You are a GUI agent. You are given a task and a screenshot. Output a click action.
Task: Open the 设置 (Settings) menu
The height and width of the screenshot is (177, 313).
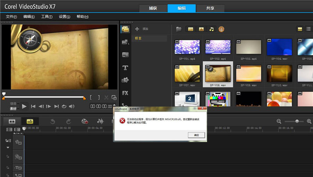[64, 17]
